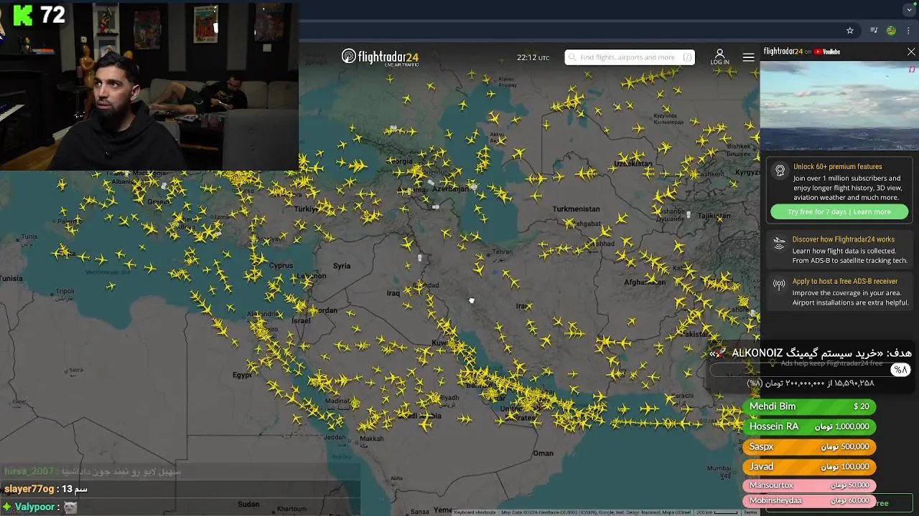Click Unlock 60+ premium features heading
This screenshot has width=919, height=516.
coord(837,166)
